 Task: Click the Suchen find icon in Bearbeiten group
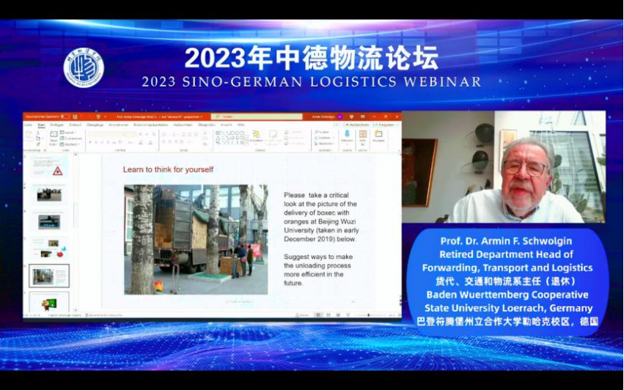[x=323, y=132]
